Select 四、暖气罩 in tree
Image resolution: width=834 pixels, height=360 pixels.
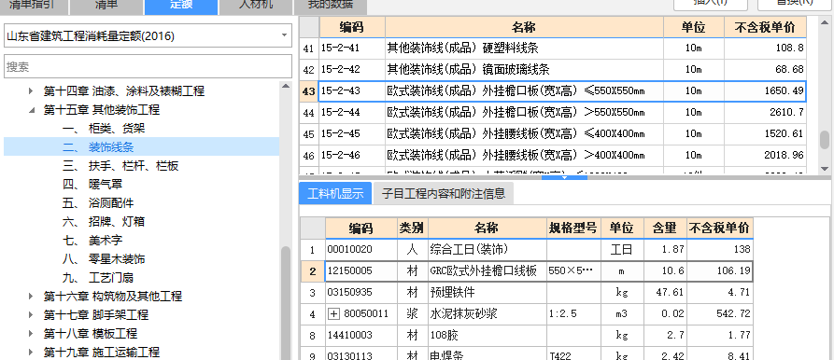pyautogui.click(x=92, y=185)
